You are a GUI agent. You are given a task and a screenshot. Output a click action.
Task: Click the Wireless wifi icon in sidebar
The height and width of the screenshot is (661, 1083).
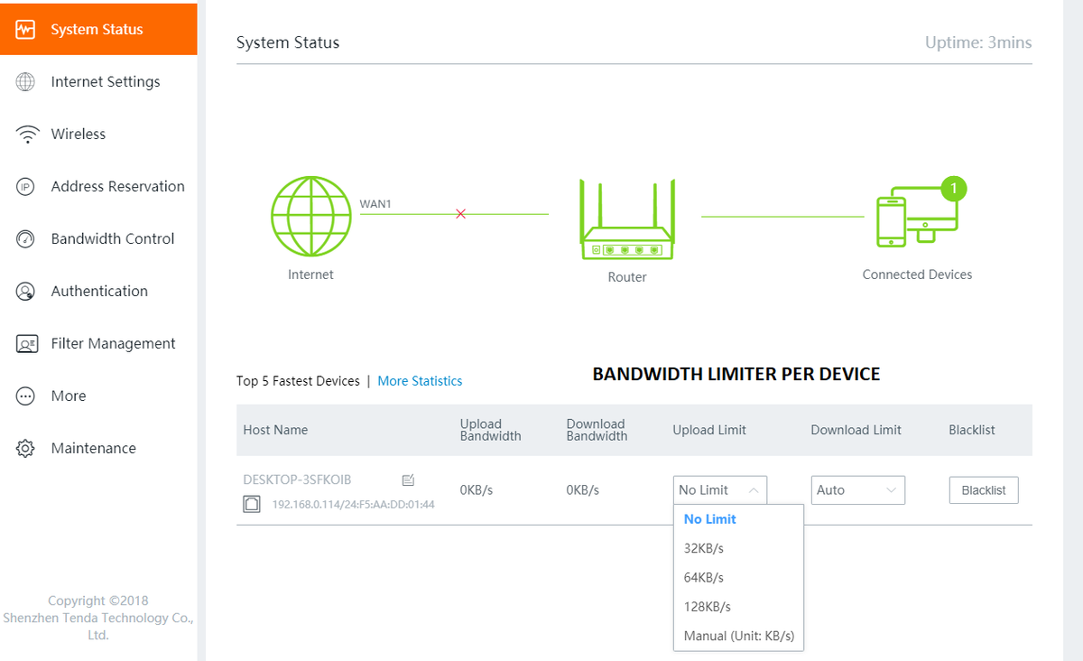click(x=26, y=135)
